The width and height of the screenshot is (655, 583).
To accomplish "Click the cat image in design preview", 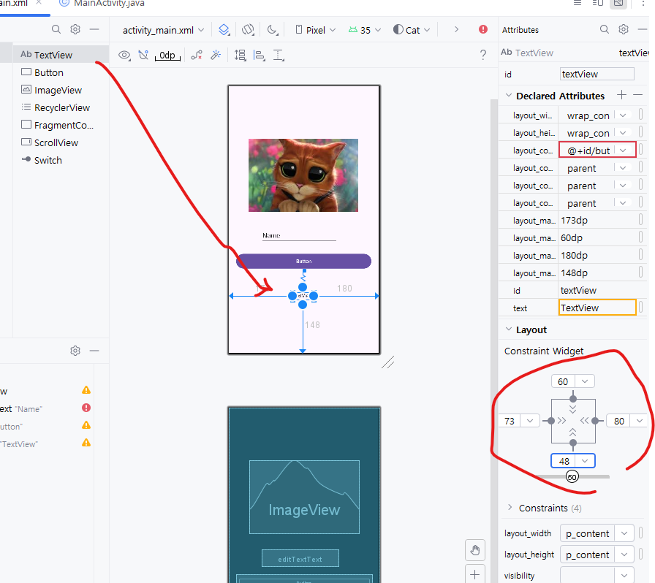I will [x=303, y=175].
